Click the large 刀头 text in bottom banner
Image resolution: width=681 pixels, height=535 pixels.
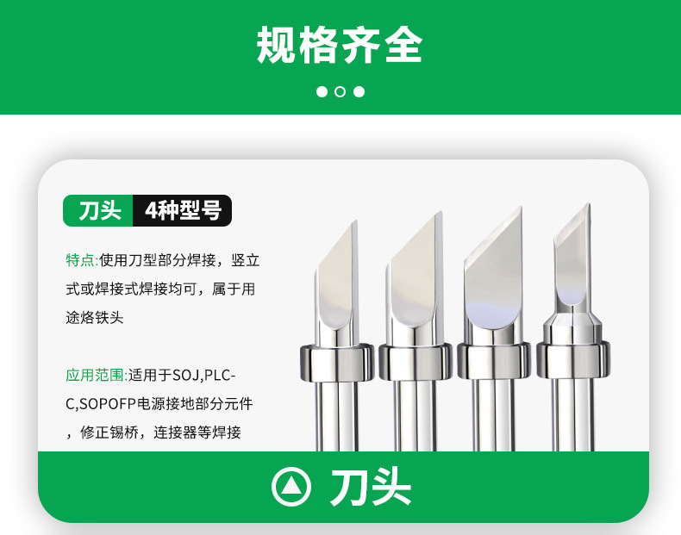[371, 487]
